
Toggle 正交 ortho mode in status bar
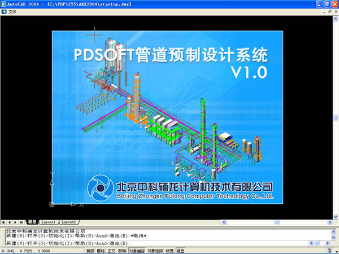click(x=111, y=251)
